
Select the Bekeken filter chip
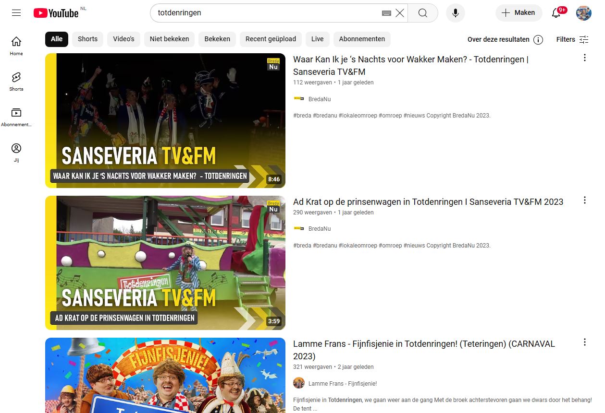click(x=217, y=39)
